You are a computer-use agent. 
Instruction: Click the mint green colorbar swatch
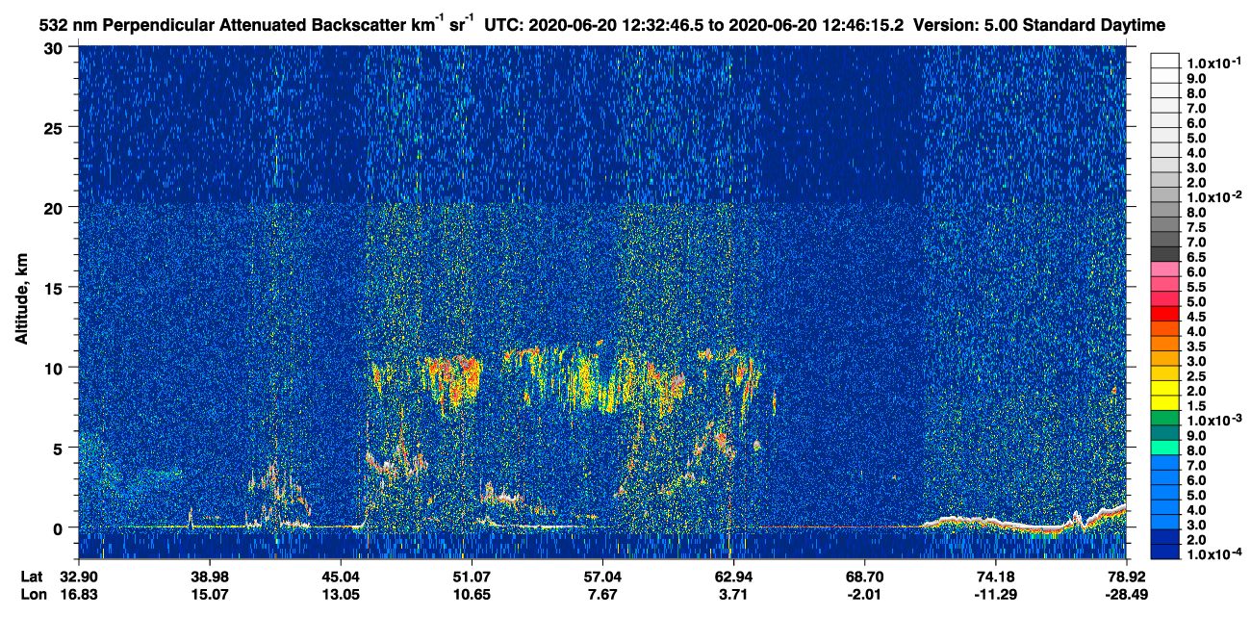[1165, 448]
